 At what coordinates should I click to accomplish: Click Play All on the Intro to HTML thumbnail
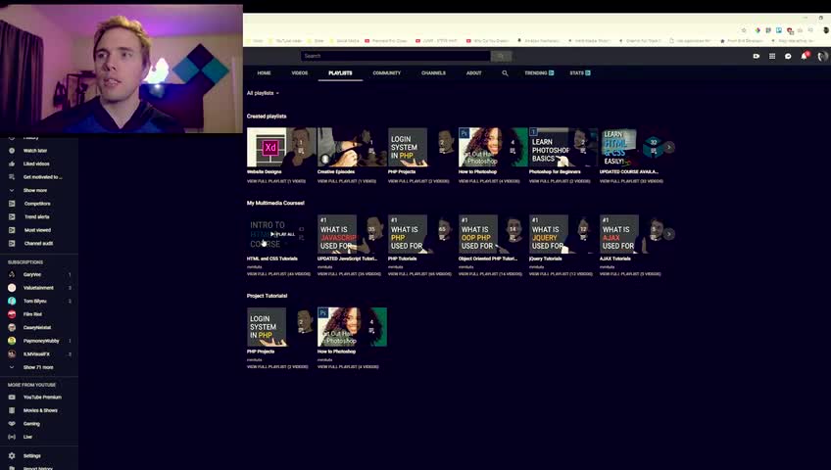coord(281,234)
